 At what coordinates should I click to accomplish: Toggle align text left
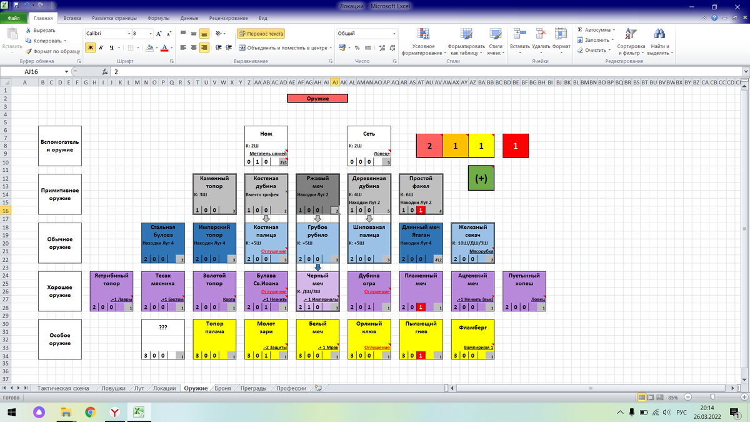(x=184, y=48)
